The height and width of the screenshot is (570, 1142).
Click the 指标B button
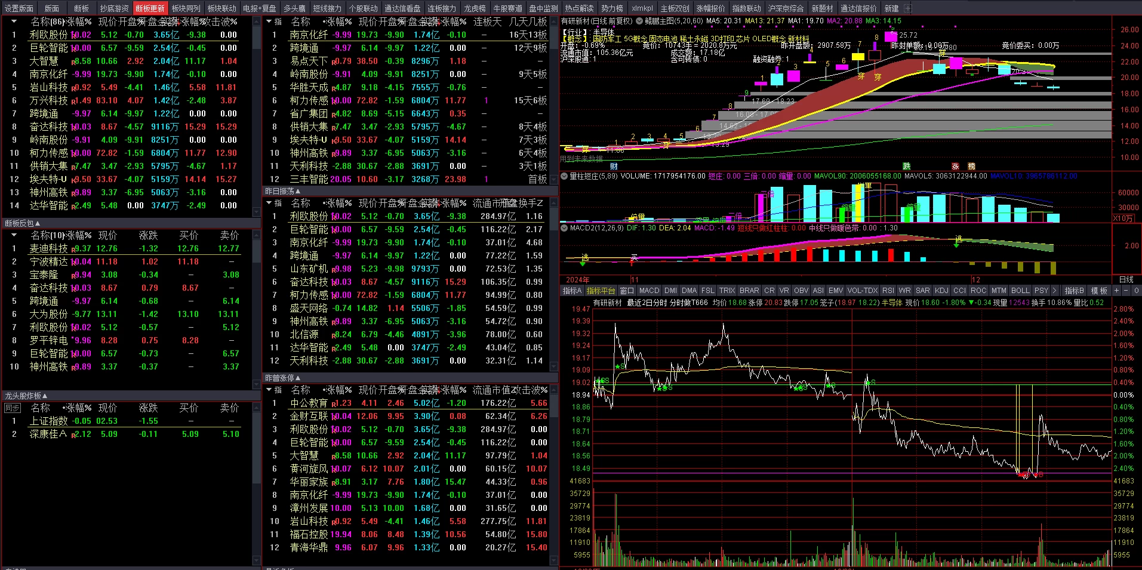coord(1075,291)
